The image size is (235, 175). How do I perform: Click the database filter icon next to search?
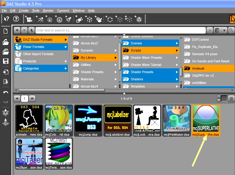tap(217, 30)
